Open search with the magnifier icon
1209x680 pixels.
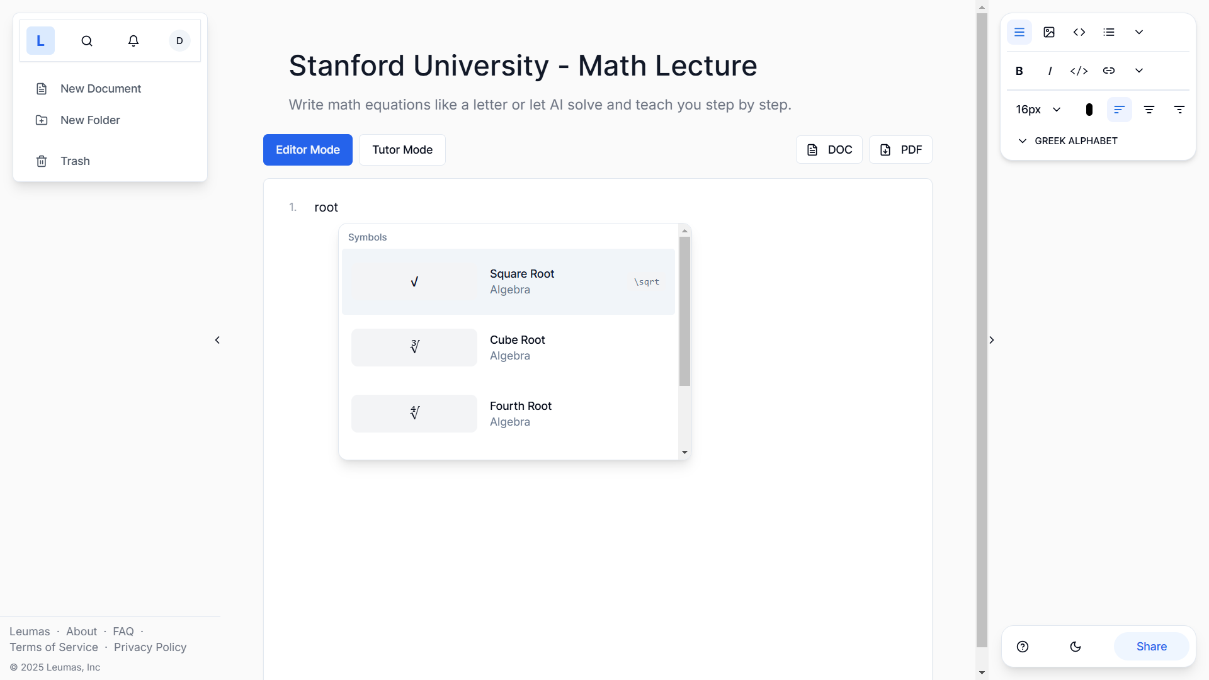(87, 41)
